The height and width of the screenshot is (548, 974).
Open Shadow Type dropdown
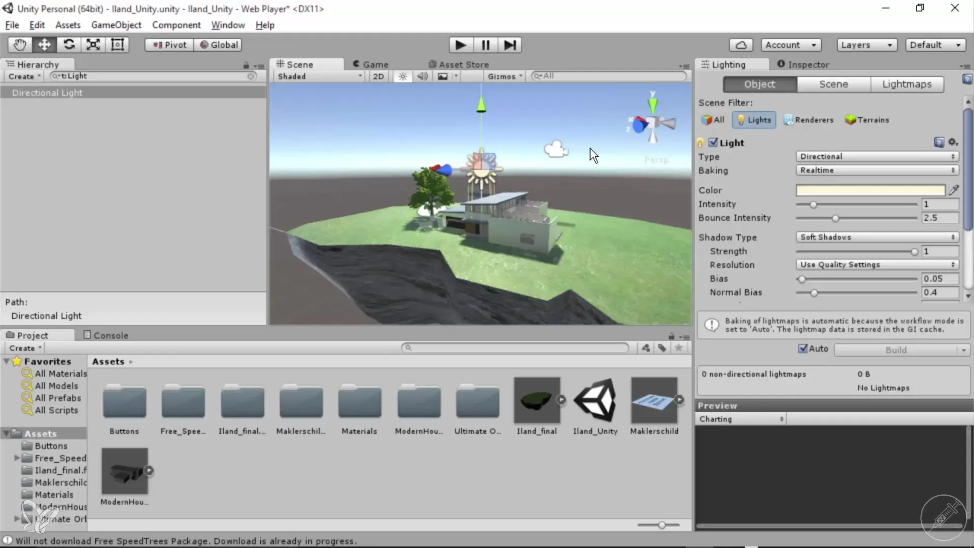pyautogui.click(x=877, y=237)
